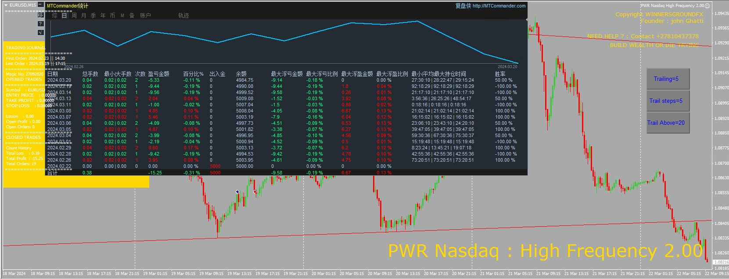Switch to the M tab
The height and width of the screenshot is (279, 729).
[122, 15]
